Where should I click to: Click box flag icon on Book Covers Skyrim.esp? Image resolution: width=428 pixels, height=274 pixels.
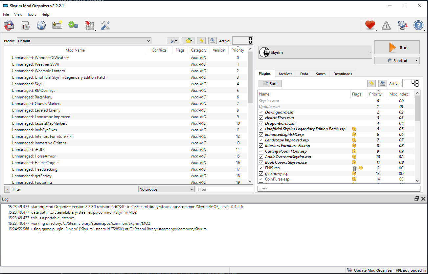(354, 162)
